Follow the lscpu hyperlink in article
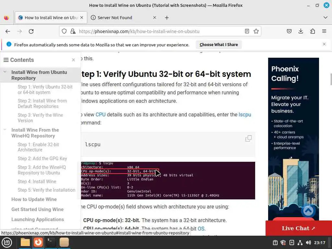This screenshot has height=249, width=332. [x=245, y=114]
